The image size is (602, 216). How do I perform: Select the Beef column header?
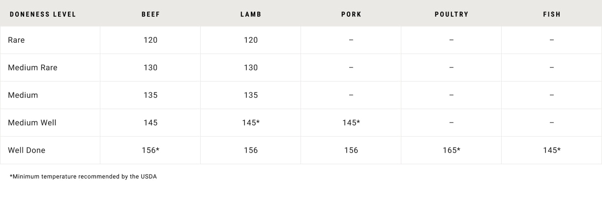[x=150, y=14]
